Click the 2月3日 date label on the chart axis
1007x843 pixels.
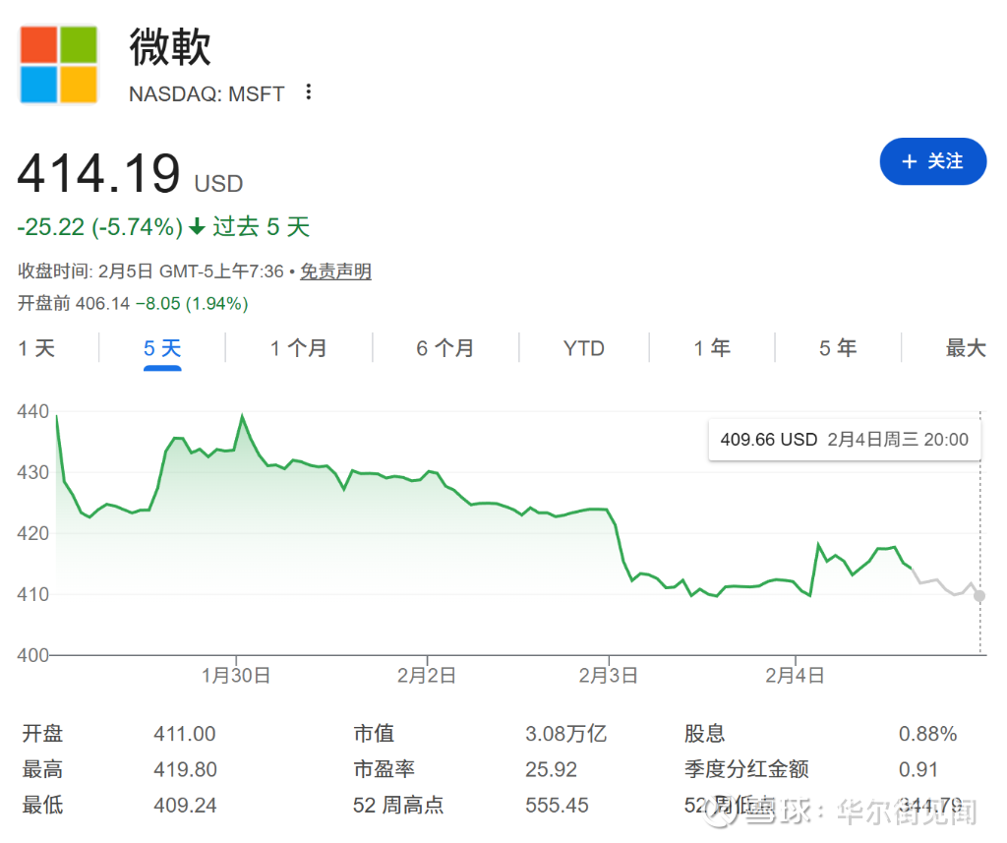click(x=610, y=675)
